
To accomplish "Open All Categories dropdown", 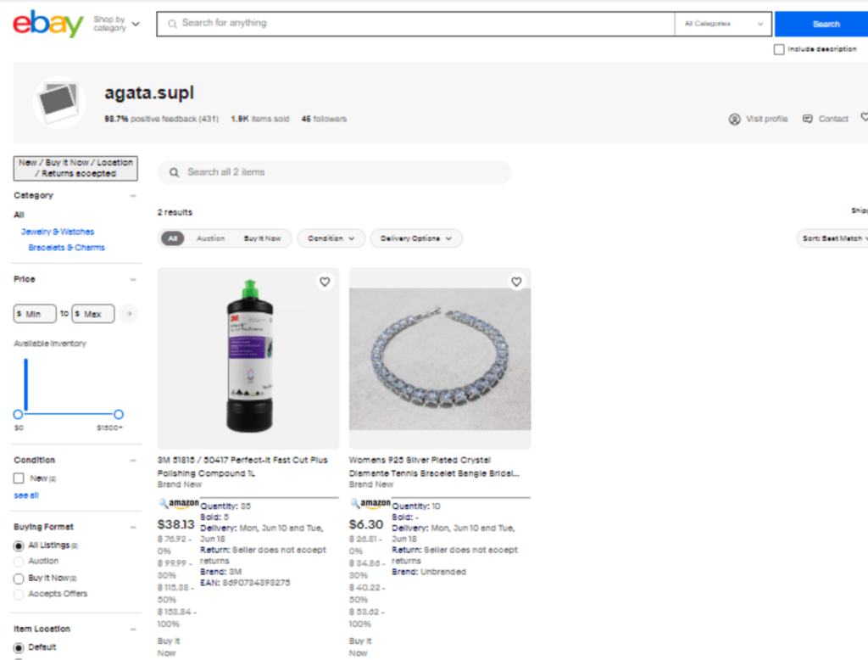I will pyautogui.click(x=723, y=24).
